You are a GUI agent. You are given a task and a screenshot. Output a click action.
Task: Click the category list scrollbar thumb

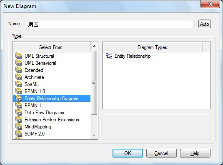94,82
